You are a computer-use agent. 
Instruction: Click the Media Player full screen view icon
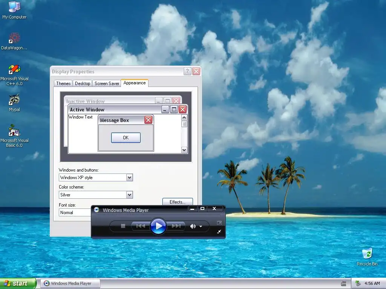(219, 223)
